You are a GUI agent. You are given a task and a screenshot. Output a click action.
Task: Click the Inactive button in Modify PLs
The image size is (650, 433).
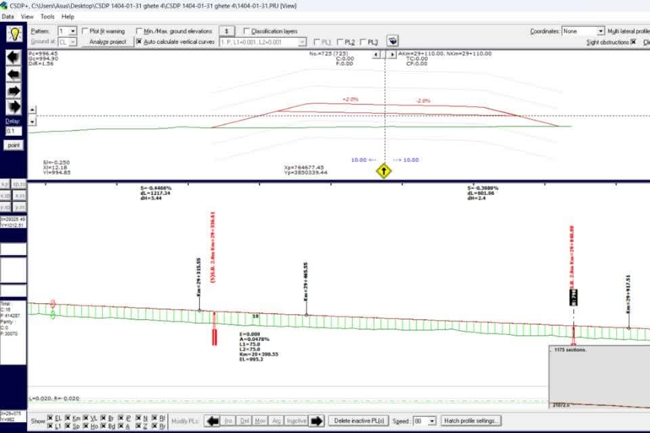[297, 421]
